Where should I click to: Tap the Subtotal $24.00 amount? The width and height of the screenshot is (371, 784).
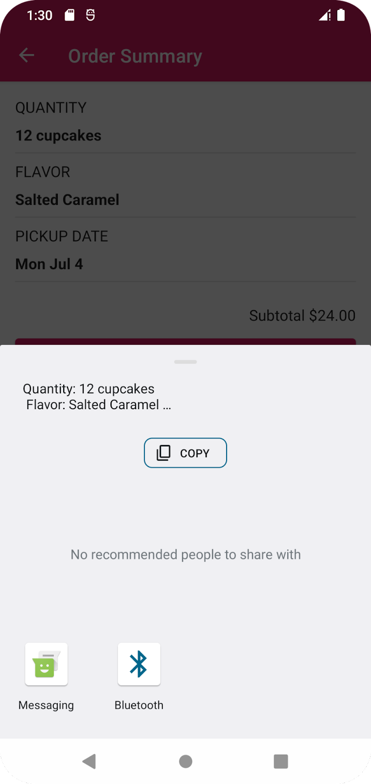[x=302, y=316]
